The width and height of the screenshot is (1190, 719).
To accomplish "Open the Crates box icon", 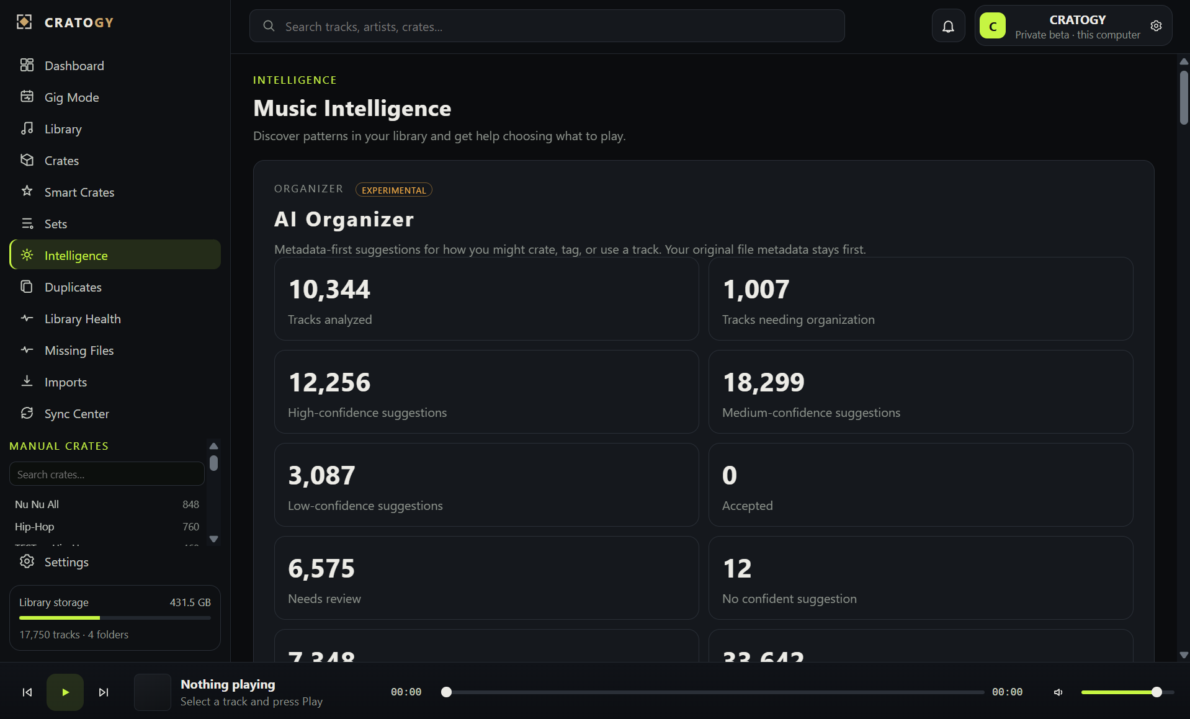I will tap(27, 160).
